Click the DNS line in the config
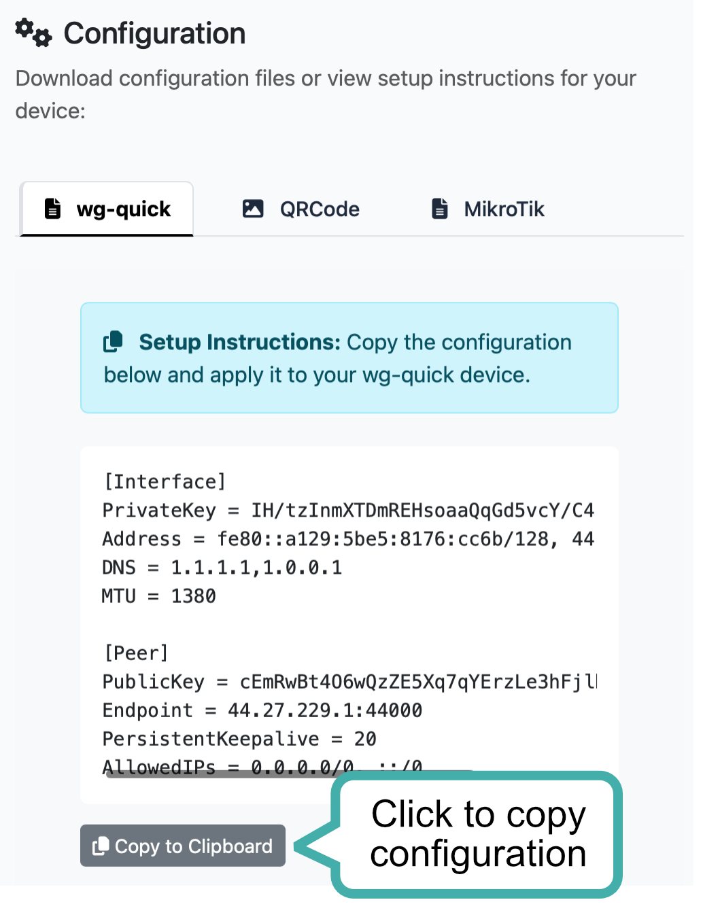703x917 pixels. click(222, 568)
